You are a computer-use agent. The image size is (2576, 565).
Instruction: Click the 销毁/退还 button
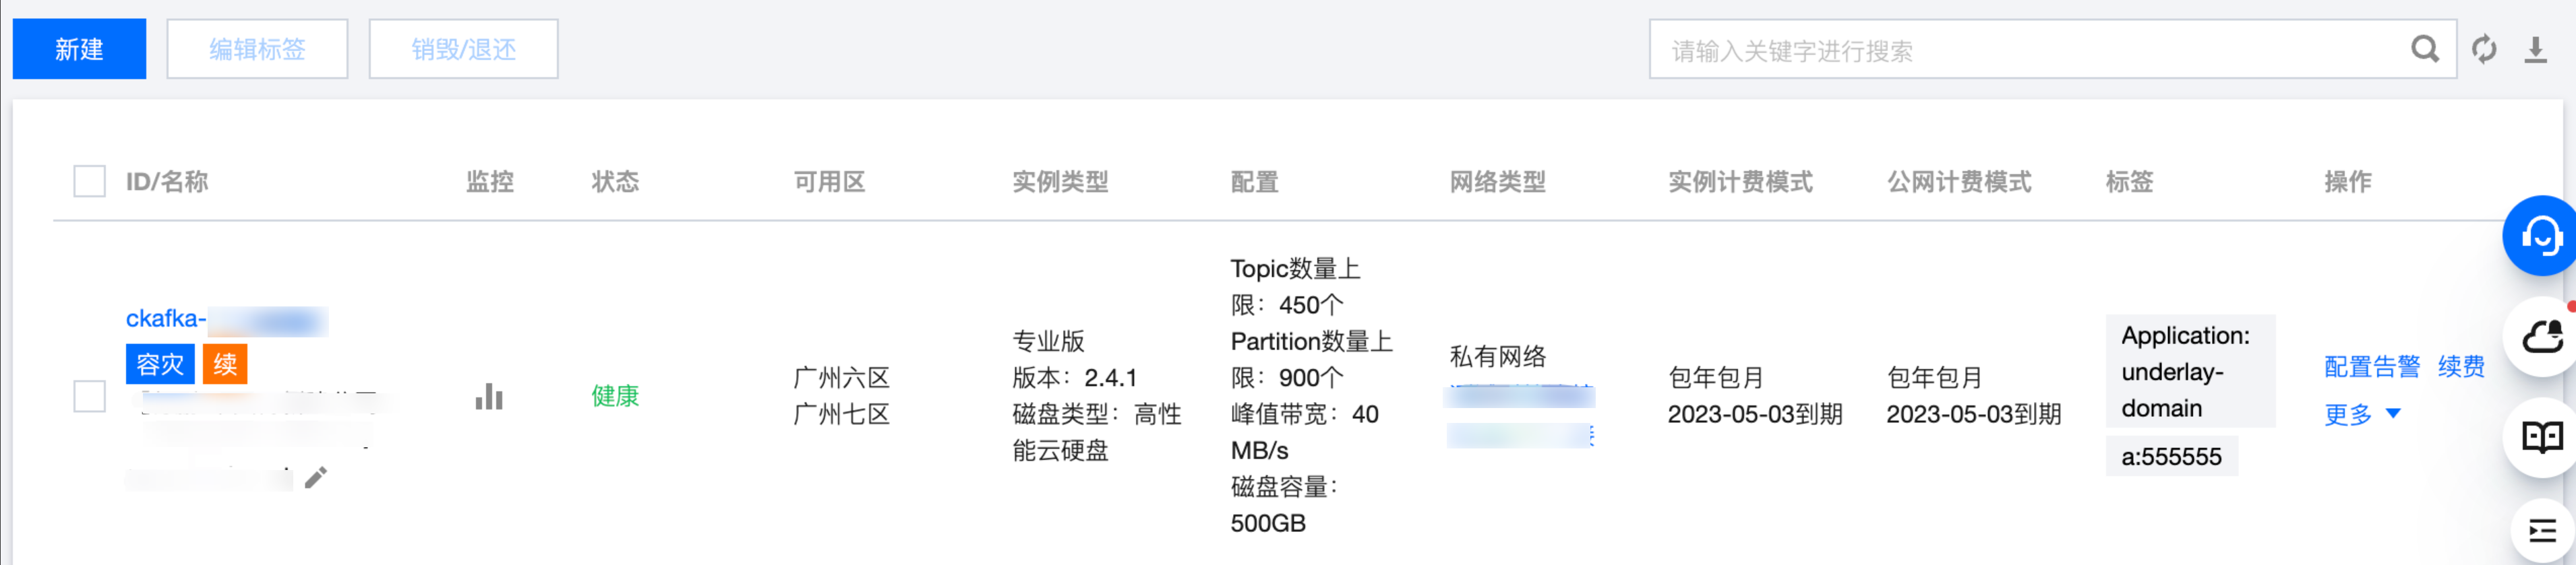463,49
